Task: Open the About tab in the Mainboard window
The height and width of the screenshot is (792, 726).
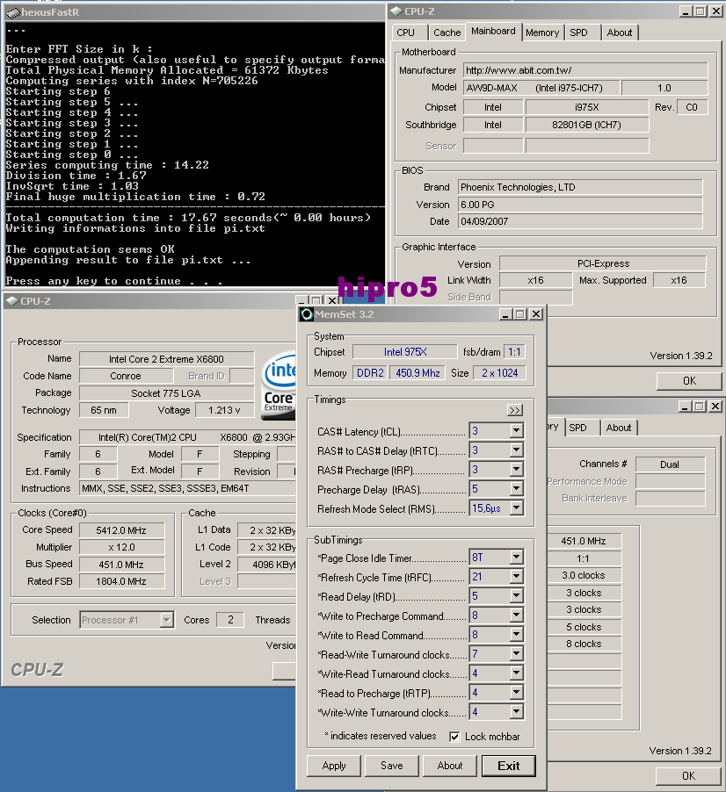Action: 620,32
